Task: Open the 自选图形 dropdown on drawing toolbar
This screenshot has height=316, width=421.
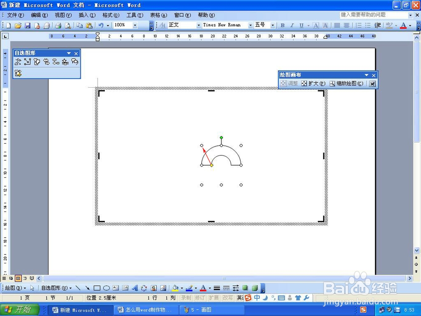Action: pyautogui.click(x=57, y=288)
